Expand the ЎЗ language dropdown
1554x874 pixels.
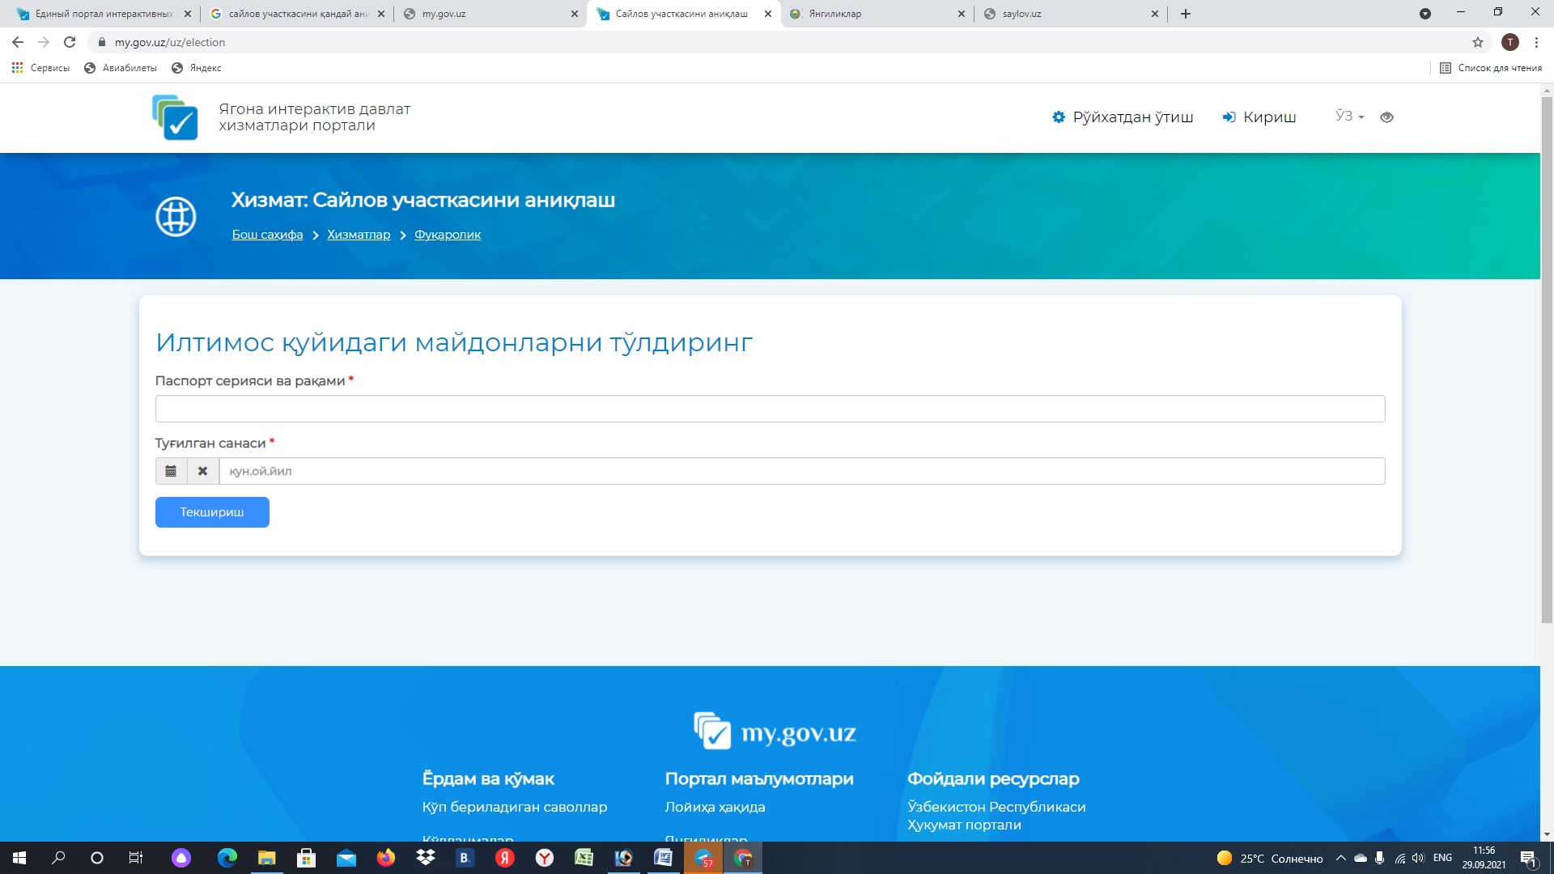[1349, 117]
